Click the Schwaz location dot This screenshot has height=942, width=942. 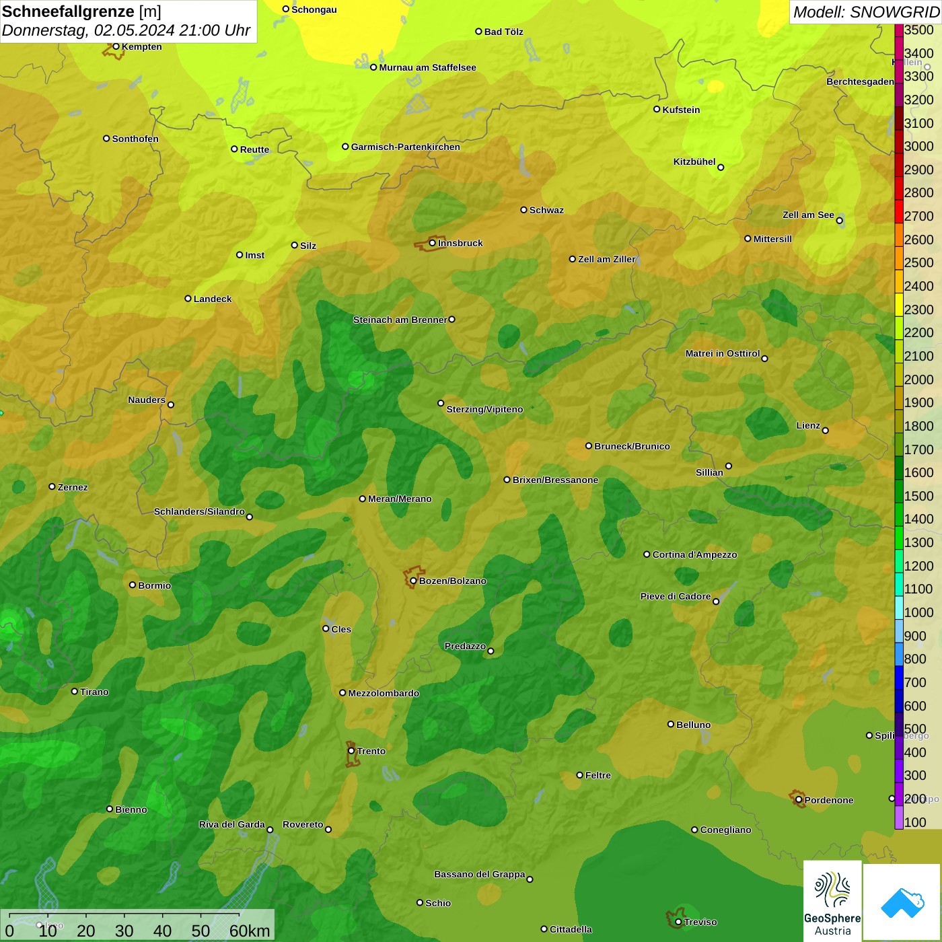(523, 210)
